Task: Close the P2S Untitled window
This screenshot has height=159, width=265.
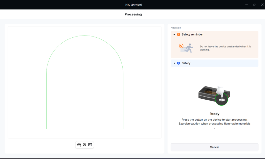Action: point(262,5)
